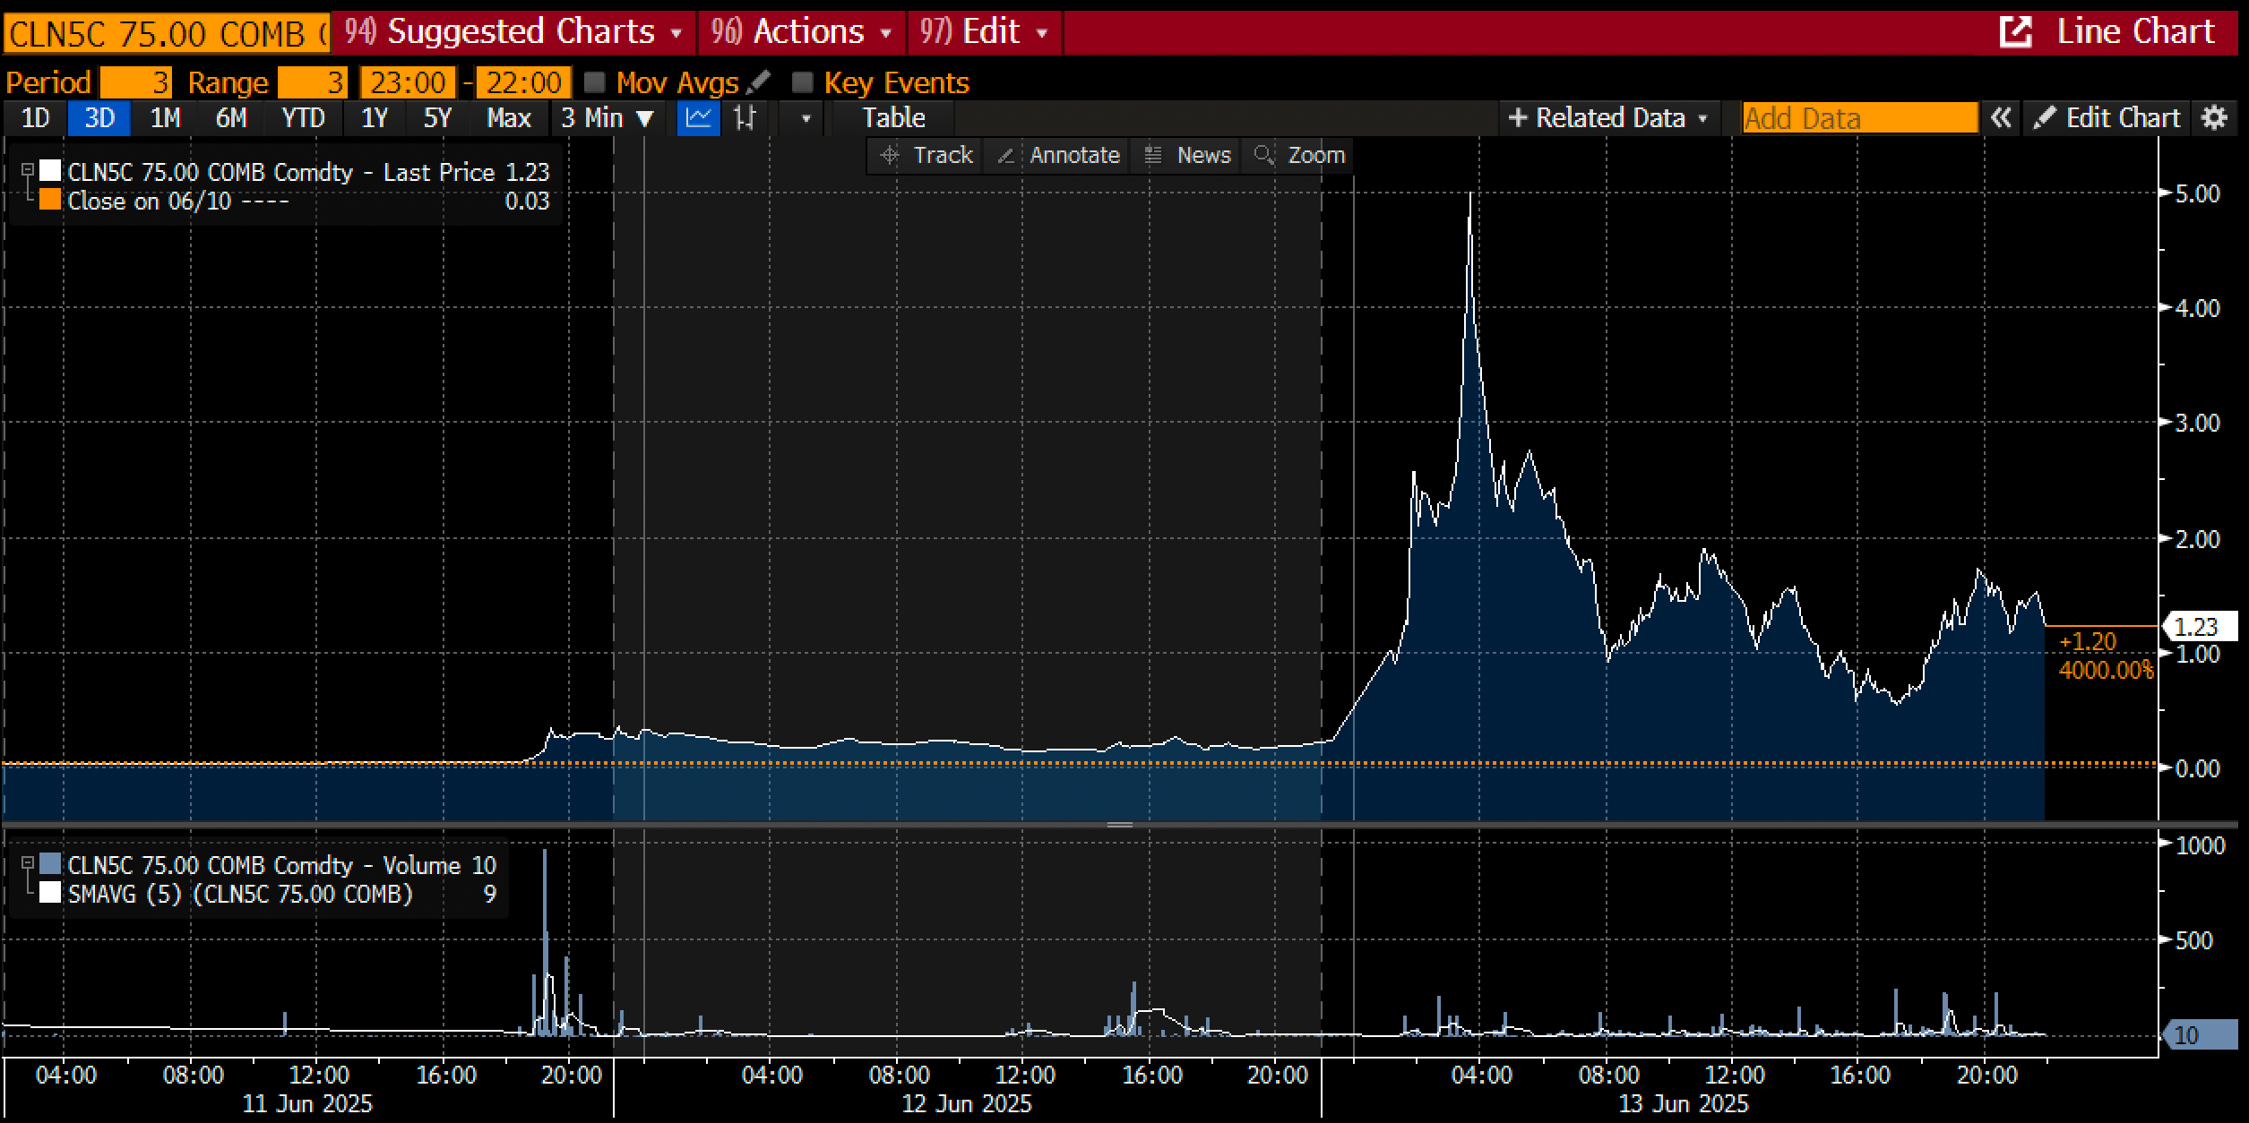Image resolution: width=2249 pixels, height=1123 pixels.
Task: Click the Mov Avgs pencil edit icon
Action: coord(758,82)
